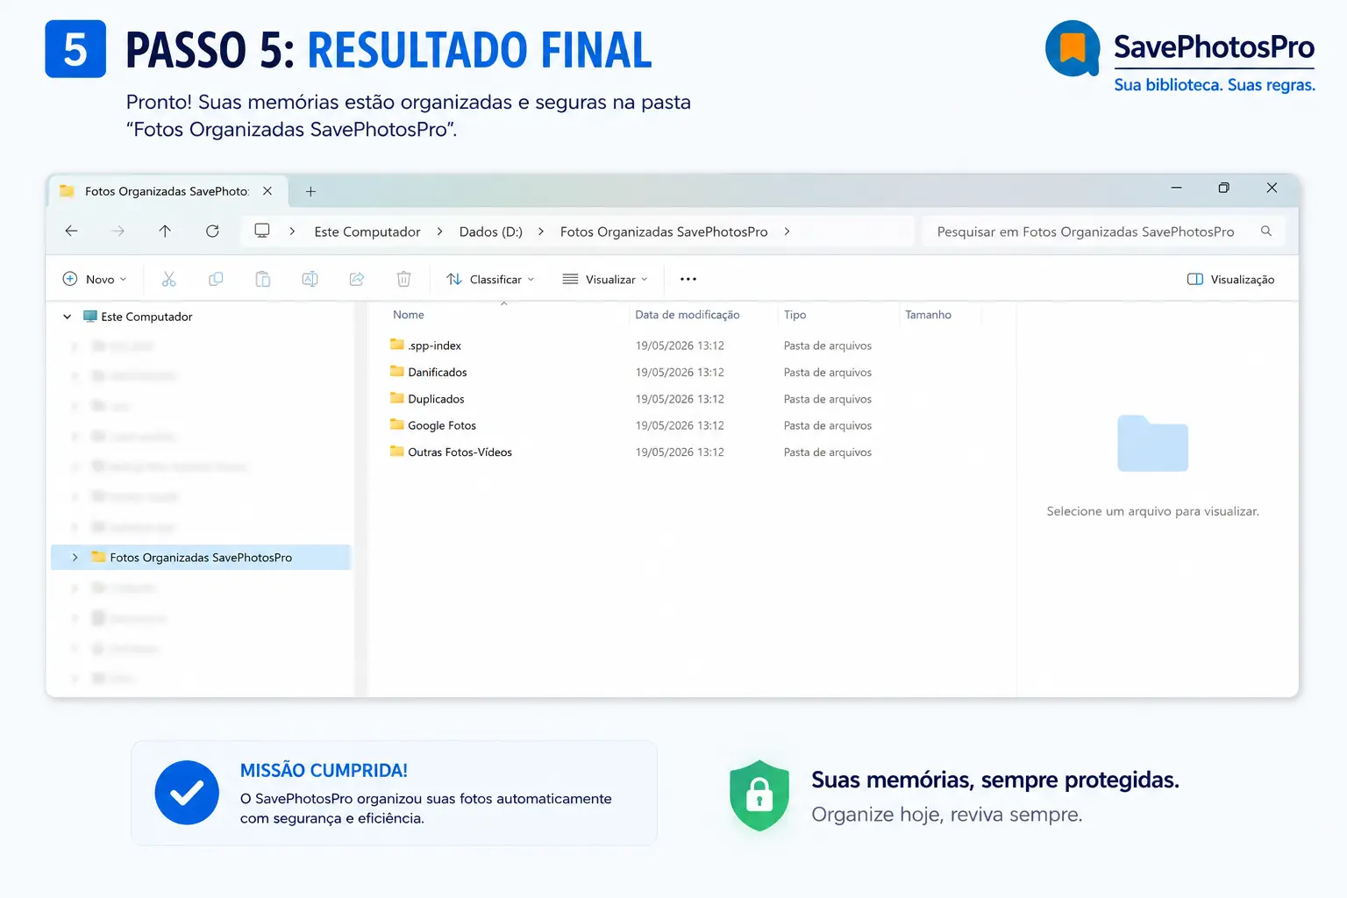Select the Outras Fotos-Vídeos folder name
This screenshot has width=1347, height=898.
click(x=460, y=452)
